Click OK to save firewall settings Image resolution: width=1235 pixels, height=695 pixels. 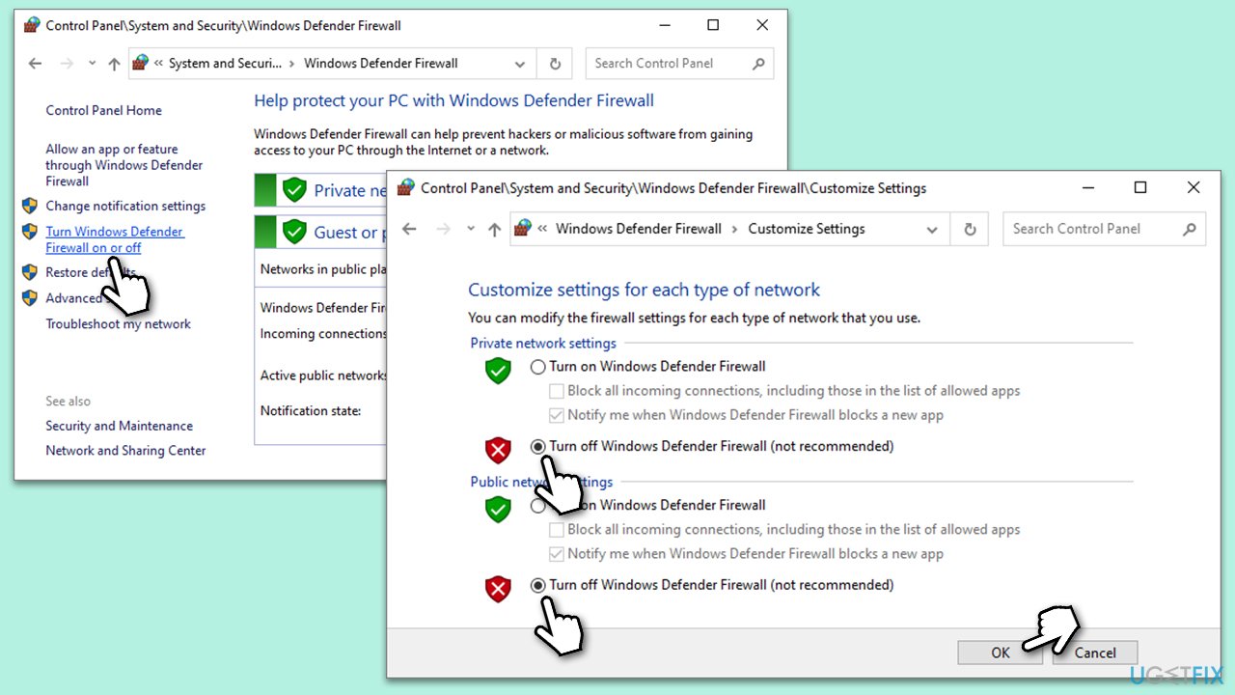point(1001,653)
